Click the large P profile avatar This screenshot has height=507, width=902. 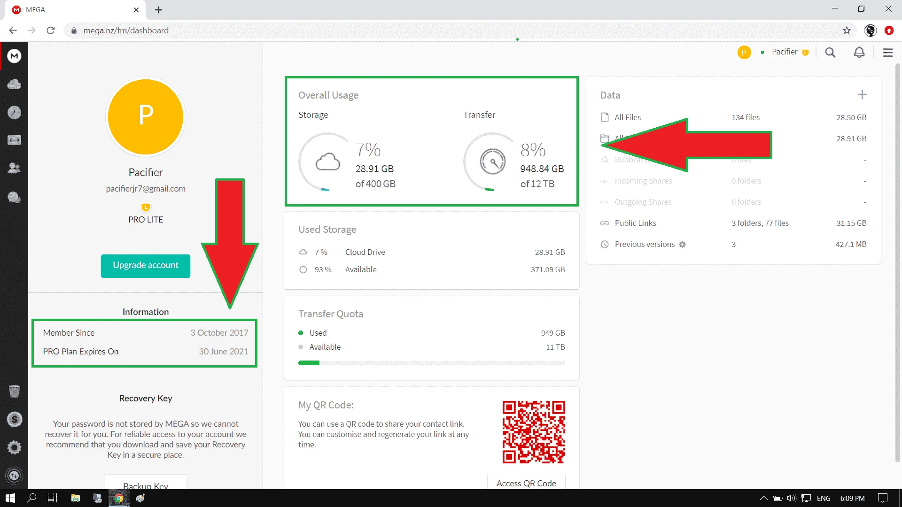[x=146, y=117]
